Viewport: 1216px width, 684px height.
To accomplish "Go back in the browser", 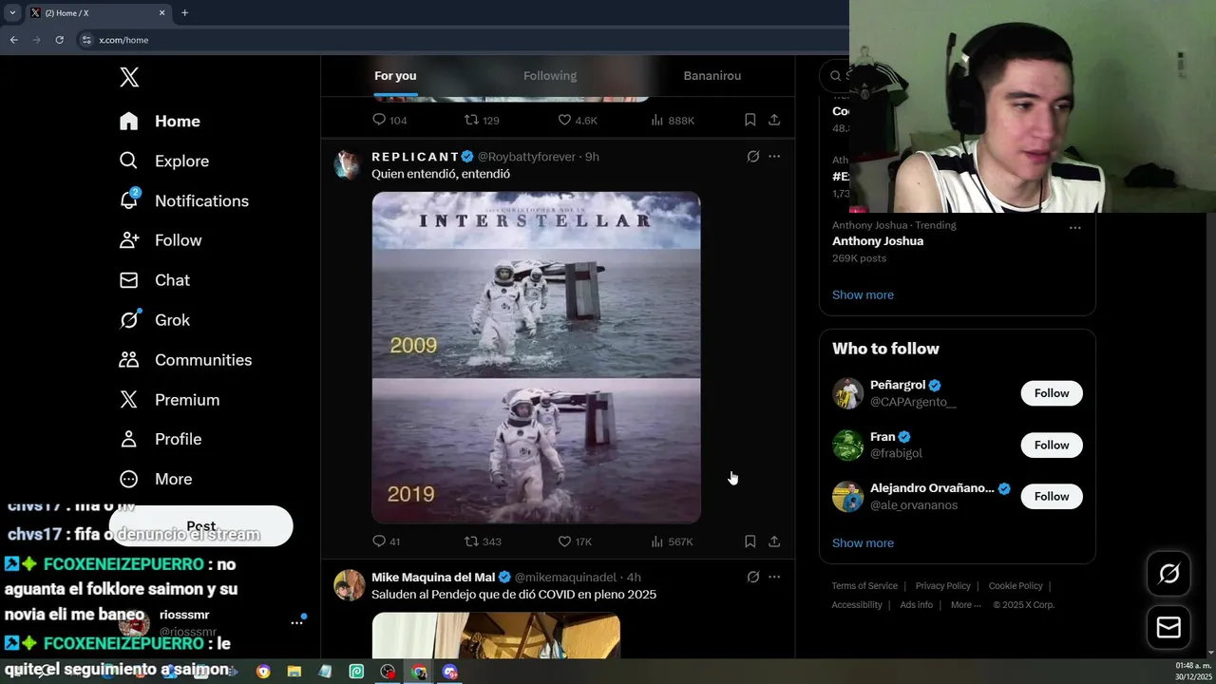I will tap(13, 40).
